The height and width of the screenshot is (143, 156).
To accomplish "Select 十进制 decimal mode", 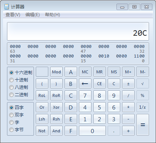I will [x=18, y=80].
